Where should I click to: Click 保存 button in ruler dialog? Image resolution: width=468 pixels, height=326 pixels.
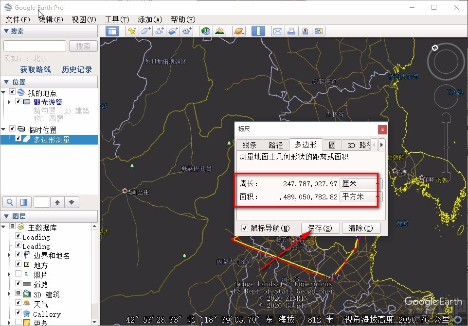tap(320, 228)
